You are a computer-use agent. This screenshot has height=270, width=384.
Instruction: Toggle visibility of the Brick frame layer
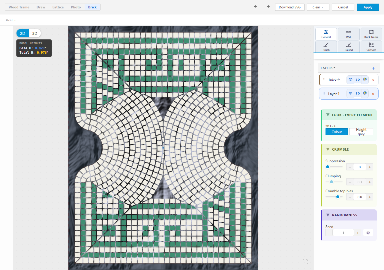350,80
